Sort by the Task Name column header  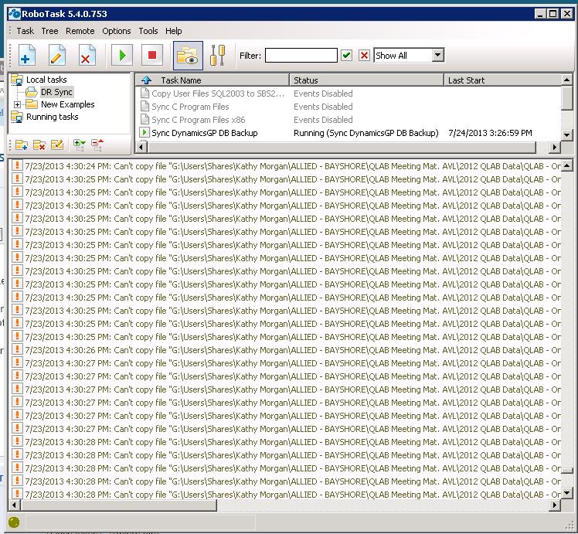tap(212, 80)
